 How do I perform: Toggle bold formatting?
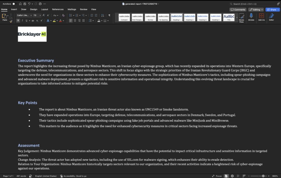tap(18, 21)
